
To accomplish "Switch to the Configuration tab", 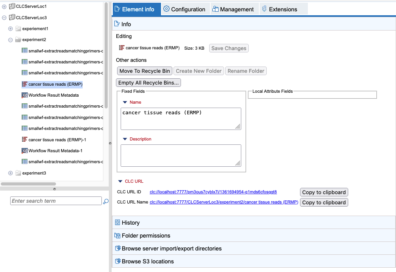I will (x=185, y=9).
